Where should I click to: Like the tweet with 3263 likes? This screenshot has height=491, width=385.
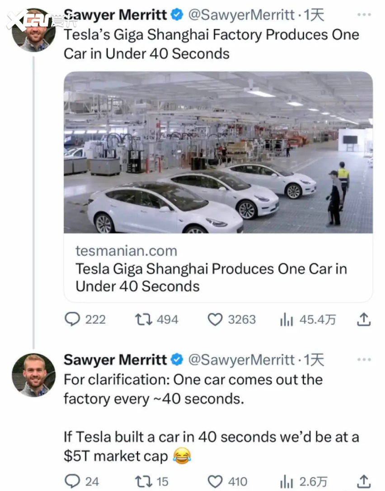coord(215,320)
